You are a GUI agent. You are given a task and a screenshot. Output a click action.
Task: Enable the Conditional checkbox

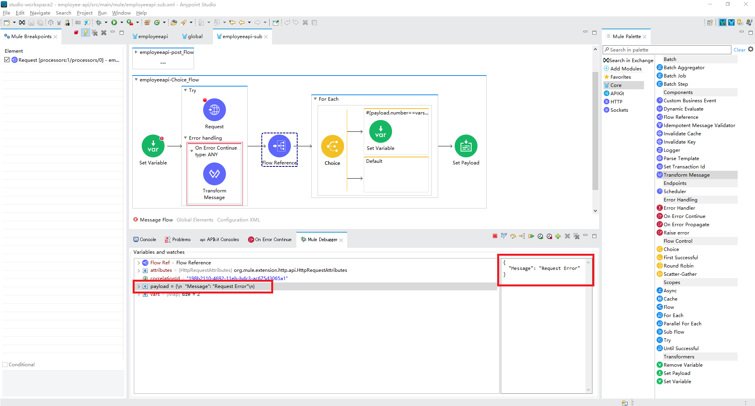(x=5, y=365)
